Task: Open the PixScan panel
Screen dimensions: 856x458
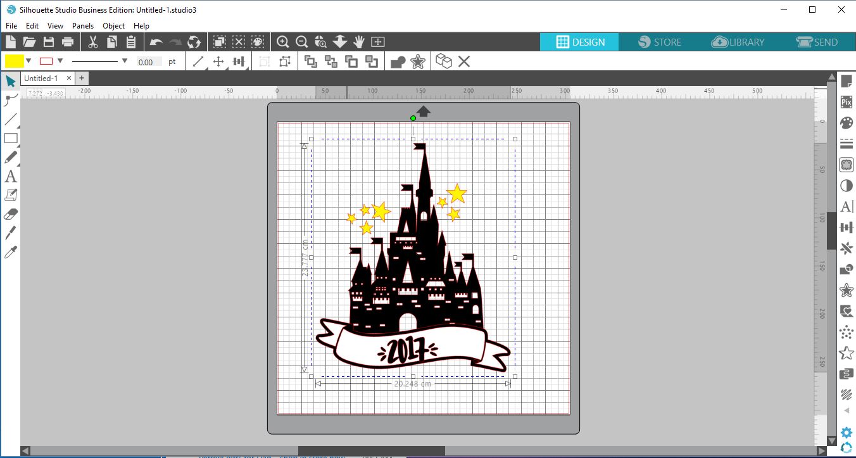Action: [x=847, y=103]
